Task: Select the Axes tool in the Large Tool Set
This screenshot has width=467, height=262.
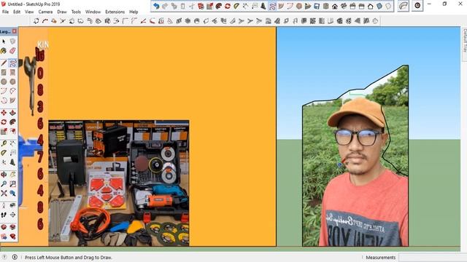Action: pyautogui.click(x=4, y=162)
